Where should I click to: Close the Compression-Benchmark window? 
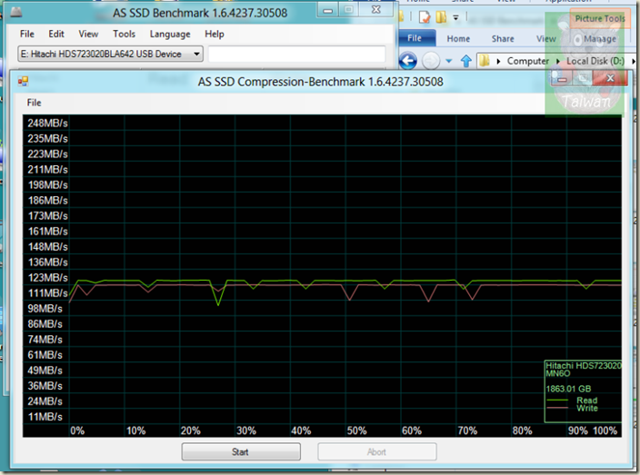pos(610,77)
